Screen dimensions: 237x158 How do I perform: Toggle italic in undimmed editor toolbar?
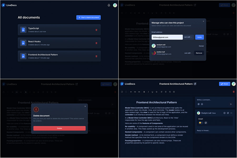(x=148, y=92)
